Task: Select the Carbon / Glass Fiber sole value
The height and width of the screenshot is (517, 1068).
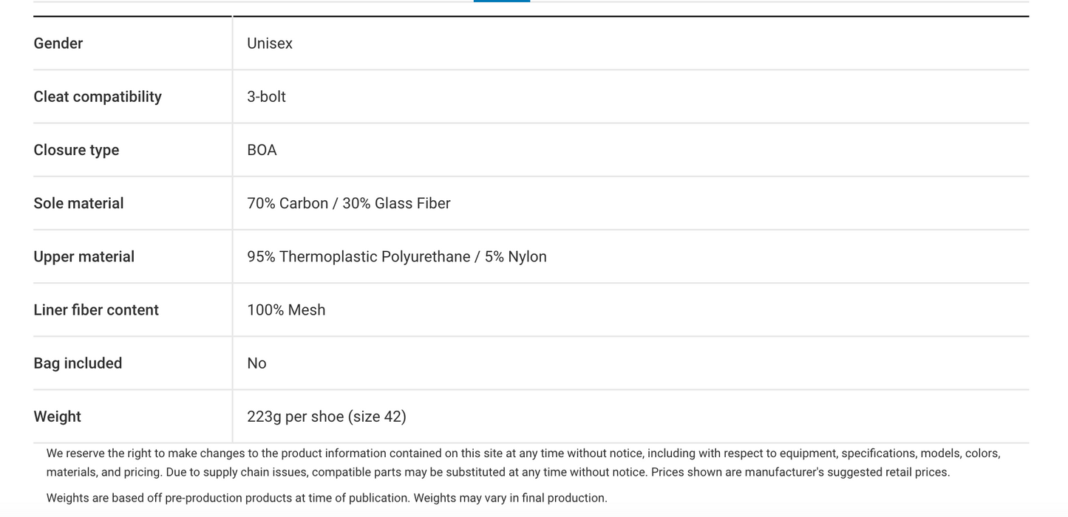Action: 348,203
